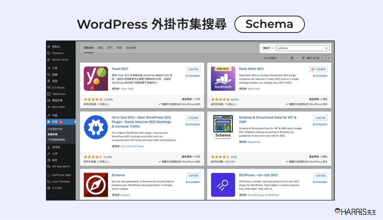Jump to last results page arrow
383x220 pixels.
coord(329,58)
